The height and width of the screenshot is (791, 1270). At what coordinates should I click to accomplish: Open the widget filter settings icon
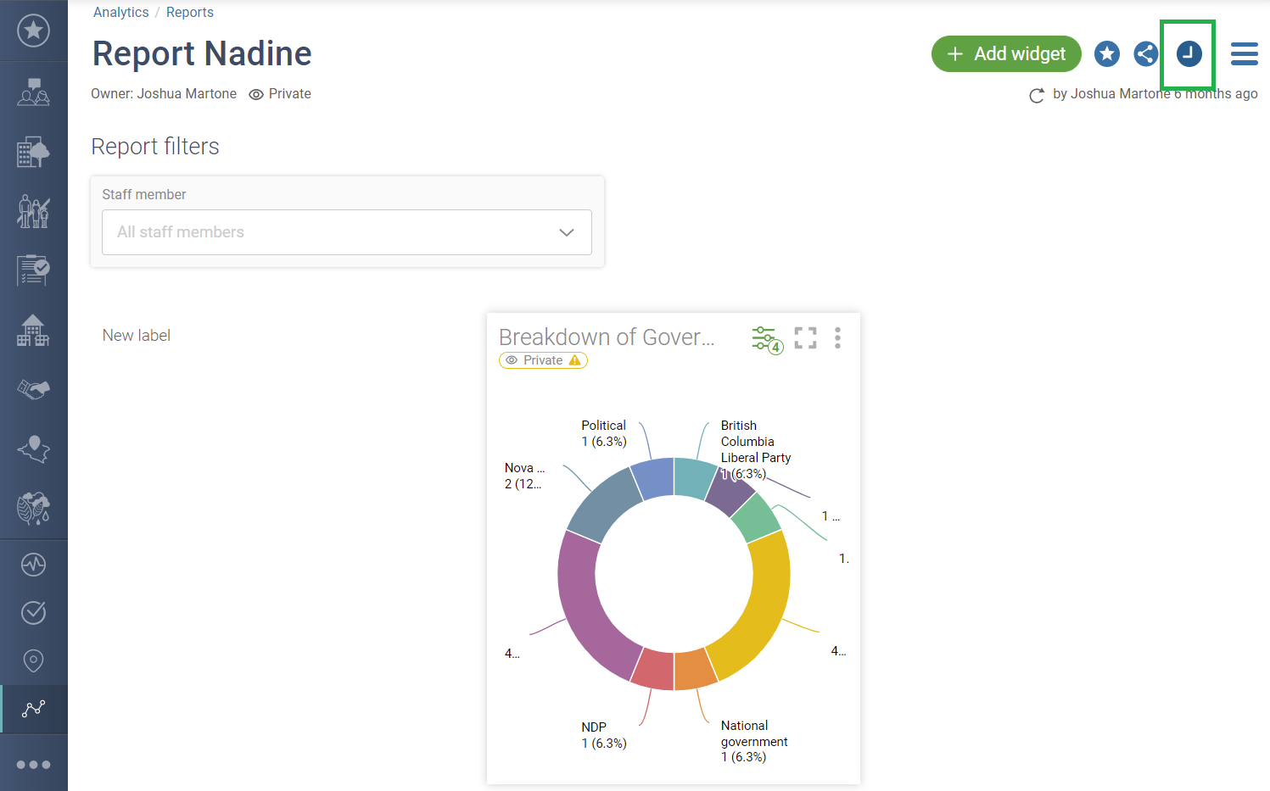tap(766, 339)
